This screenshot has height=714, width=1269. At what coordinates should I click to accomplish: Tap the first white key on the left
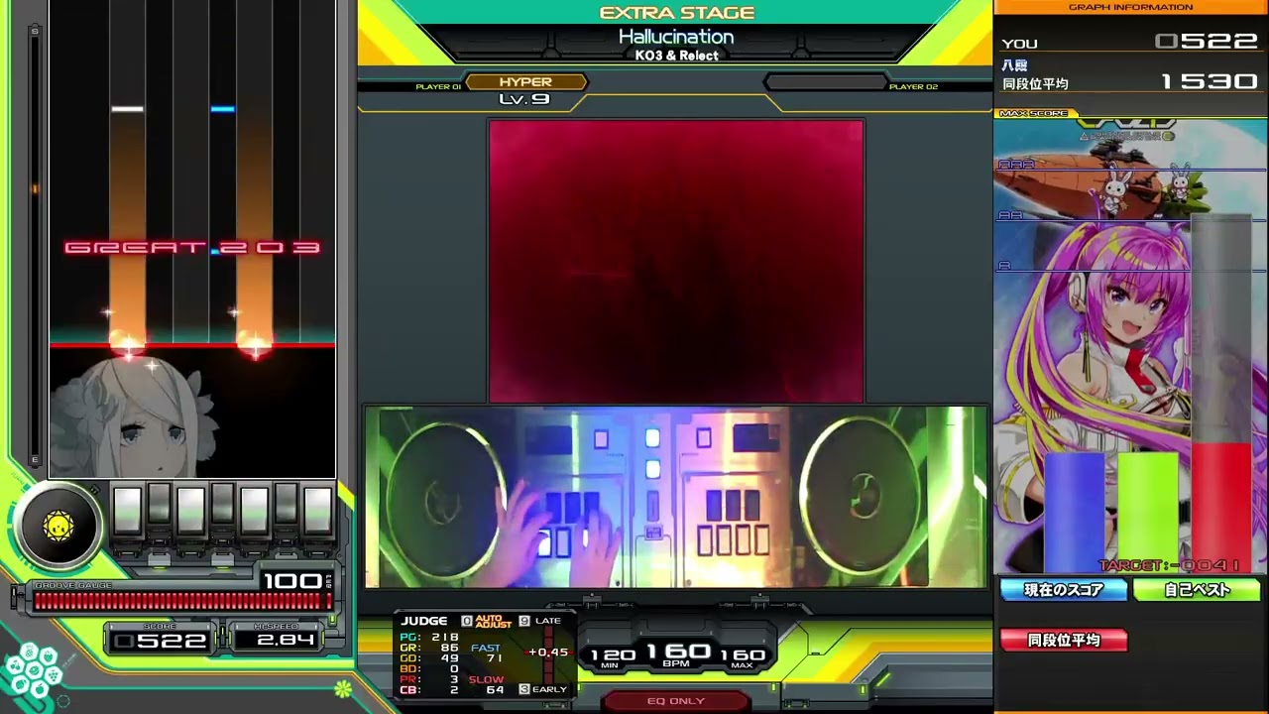(128, 512)
